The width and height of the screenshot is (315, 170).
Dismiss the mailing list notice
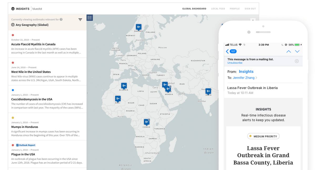click(297, 61)
